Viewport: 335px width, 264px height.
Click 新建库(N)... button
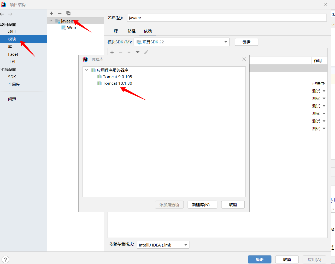(202, 205)
